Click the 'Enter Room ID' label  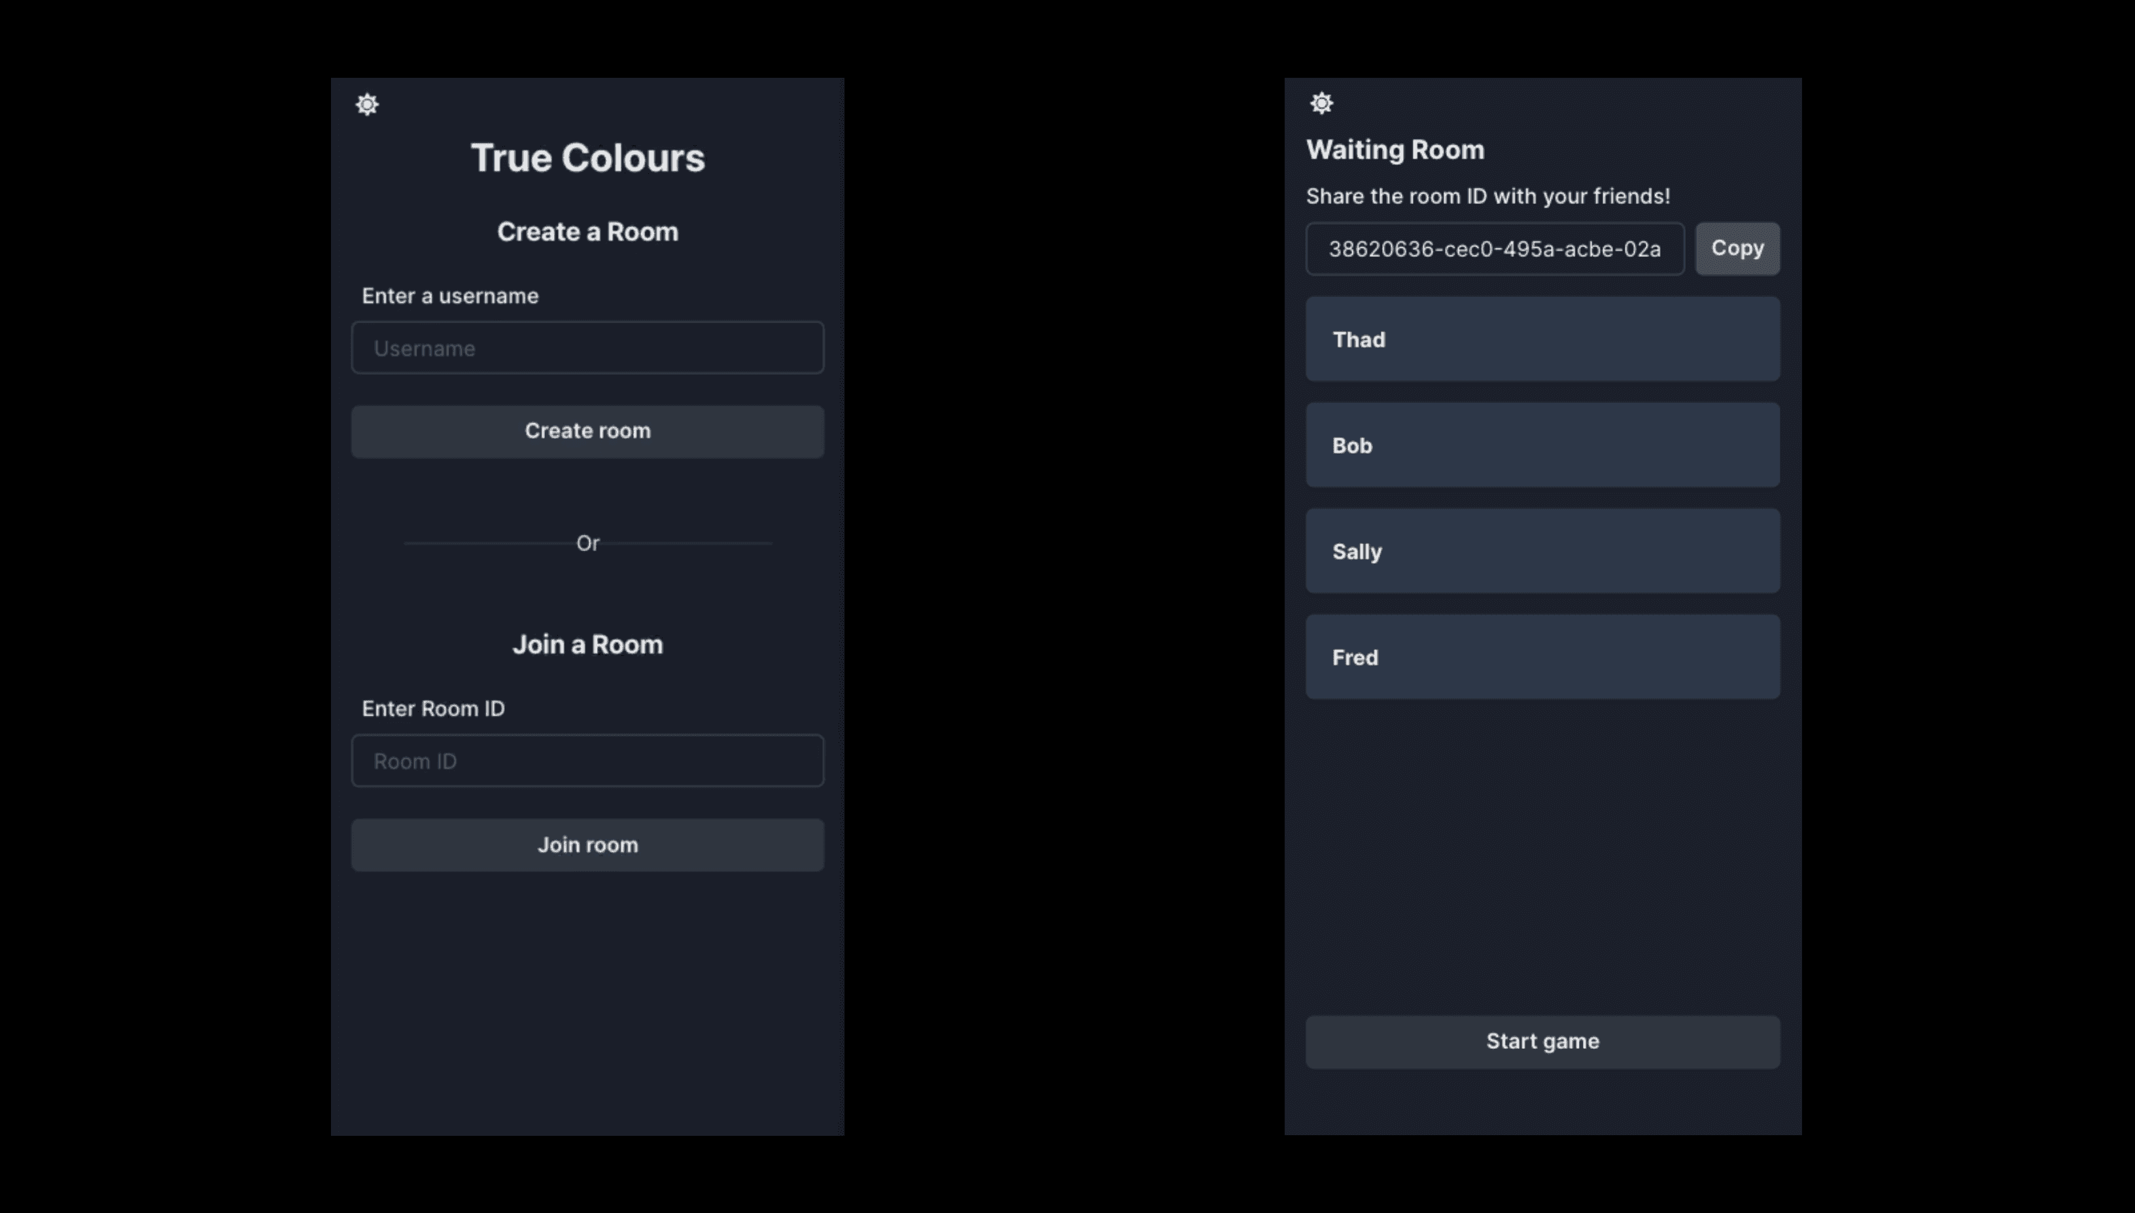click(x=433, y=708)
